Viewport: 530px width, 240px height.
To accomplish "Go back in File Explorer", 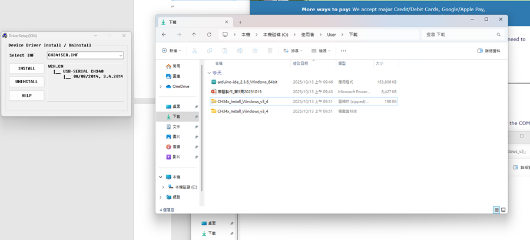I will [164, 35].
